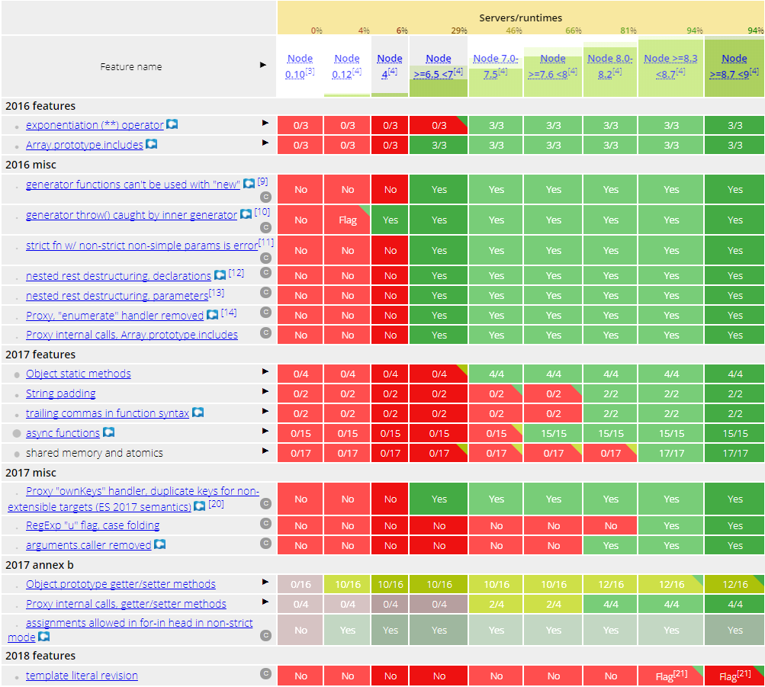This screenshot has width=765, height=687.
Task: Click '2018 features' section heading
Action: pos(40,656)
